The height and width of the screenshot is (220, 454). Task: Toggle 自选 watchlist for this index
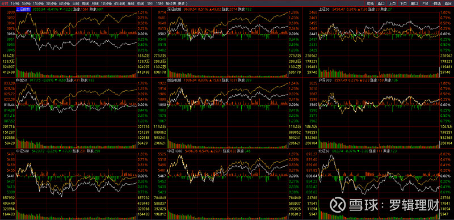point(436,3)
